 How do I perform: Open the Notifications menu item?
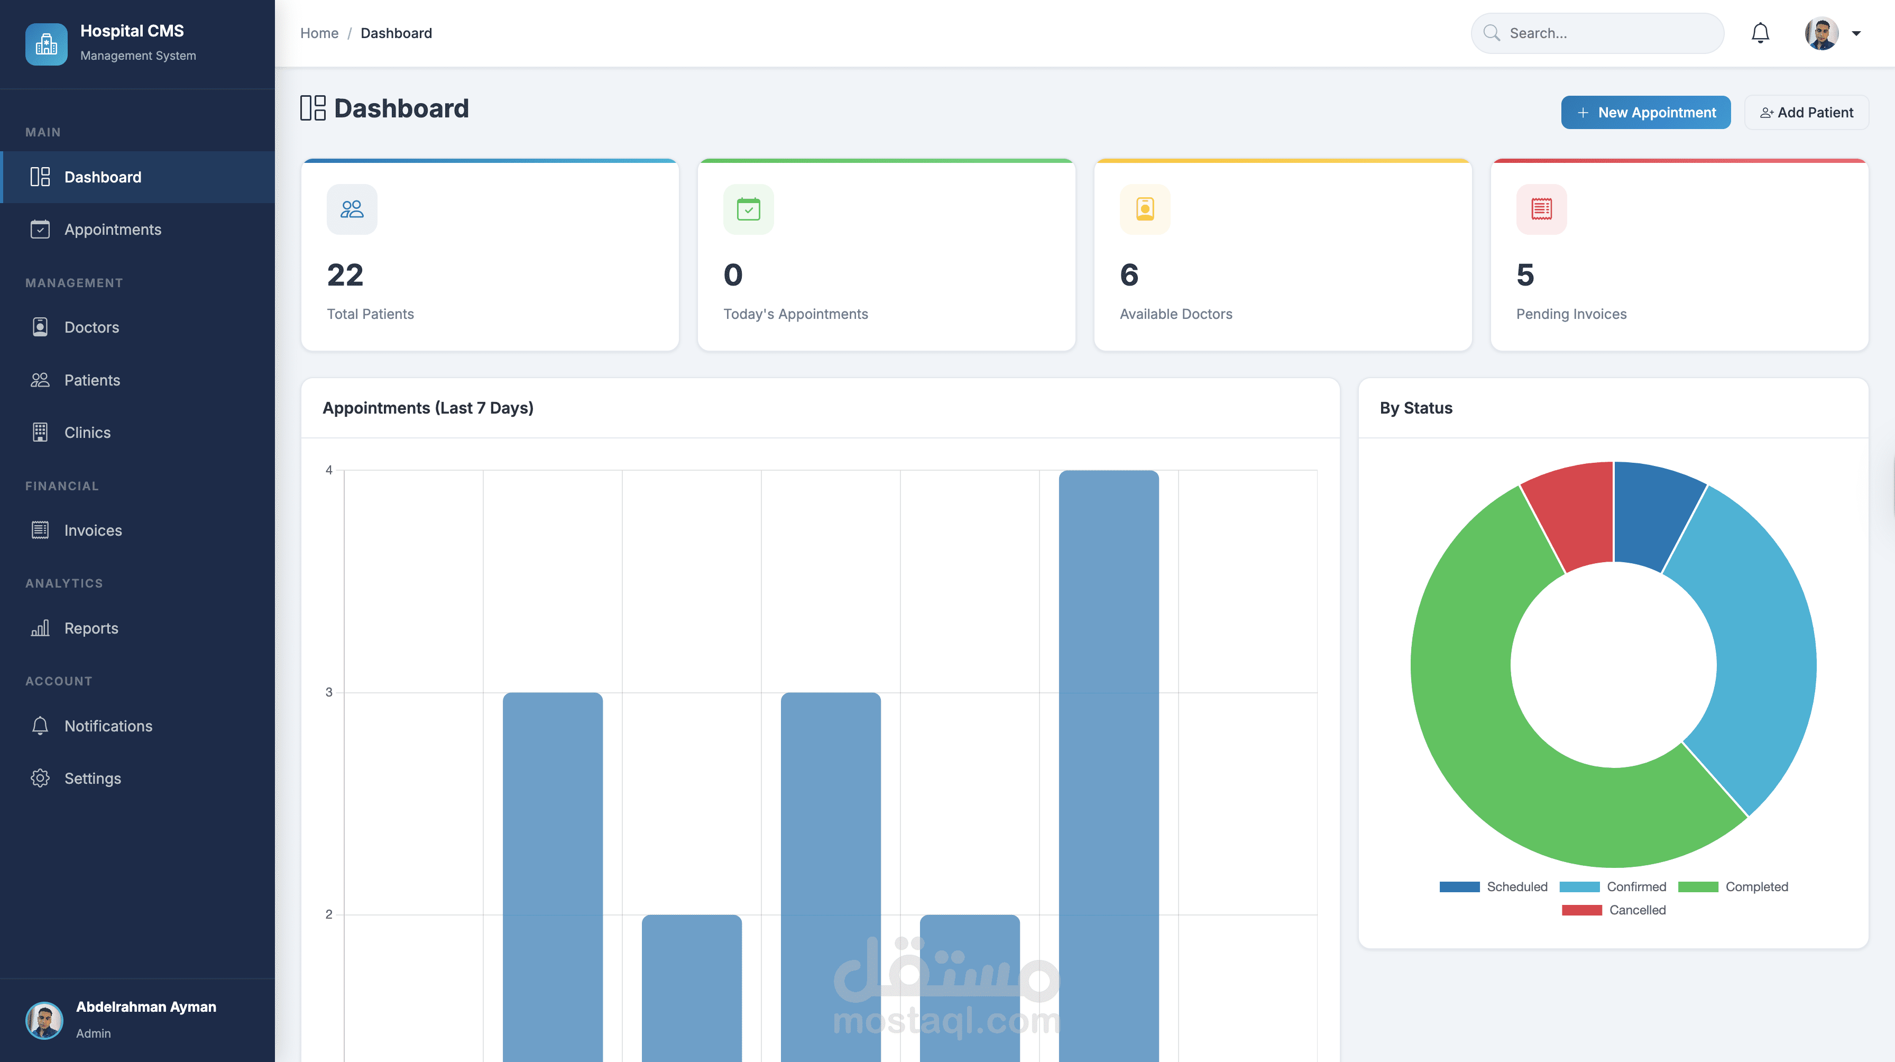[x=137, y=726]
